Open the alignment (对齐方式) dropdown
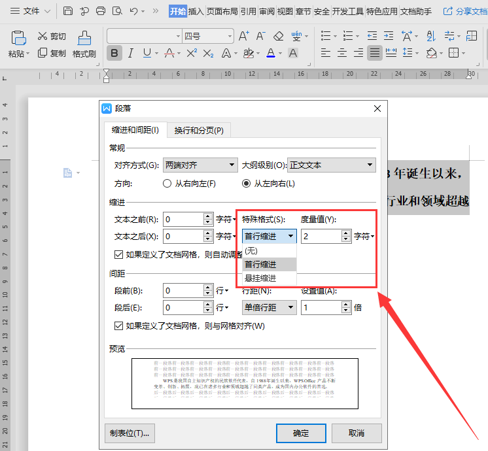The width and height of the screenshot is (488, 451). pyautogui.click(x=200, y=165)
